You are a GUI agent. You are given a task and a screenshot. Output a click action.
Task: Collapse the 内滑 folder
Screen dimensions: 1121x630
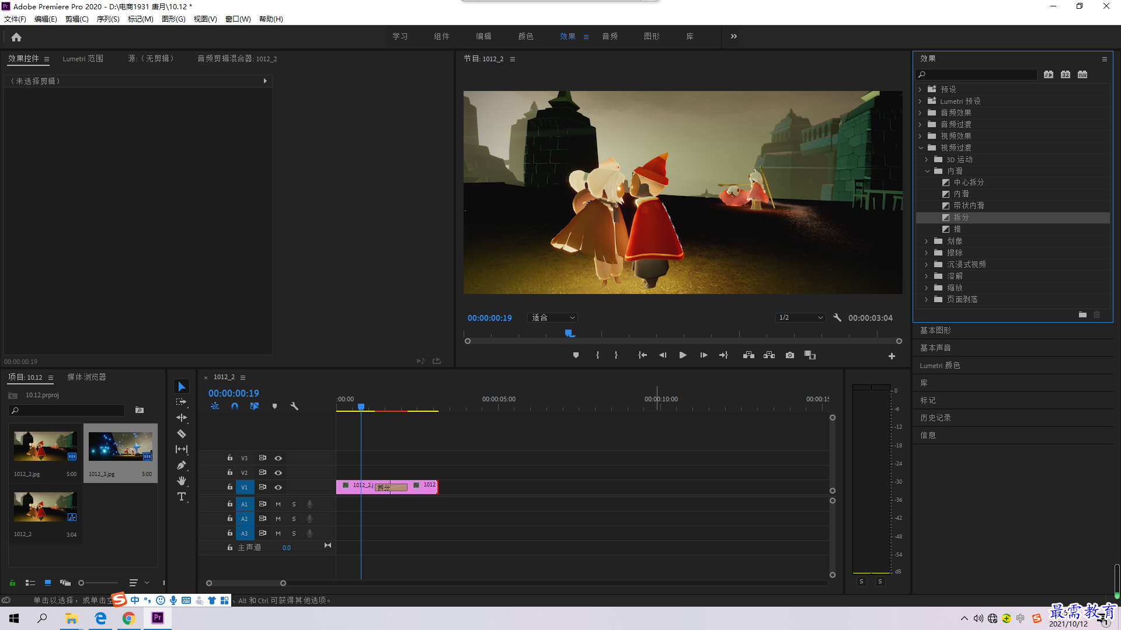[x=927, y=171]
